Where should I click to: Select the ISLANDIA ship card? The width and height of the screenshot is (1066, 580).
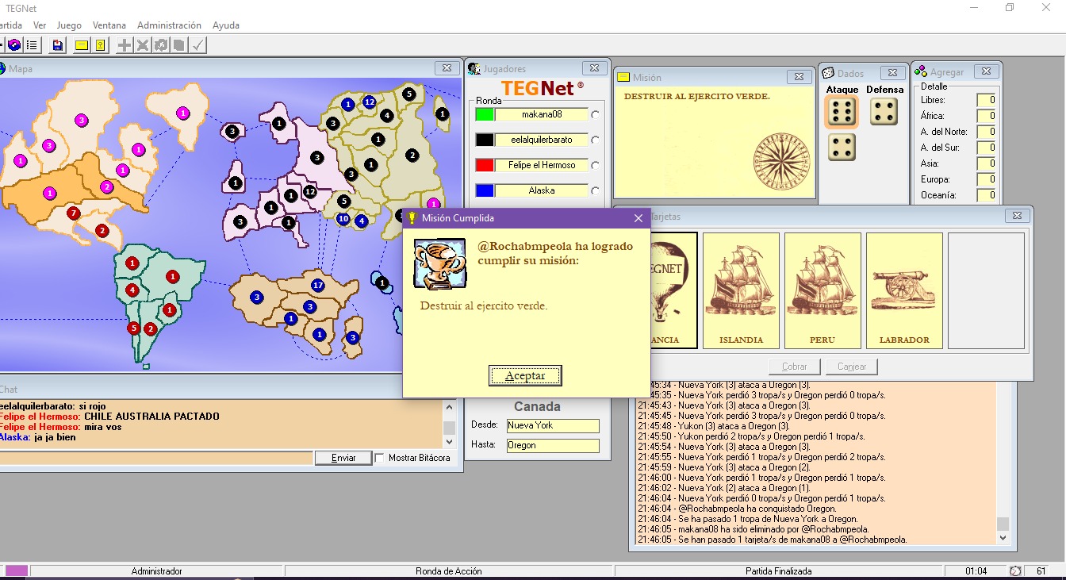[741, 290]
